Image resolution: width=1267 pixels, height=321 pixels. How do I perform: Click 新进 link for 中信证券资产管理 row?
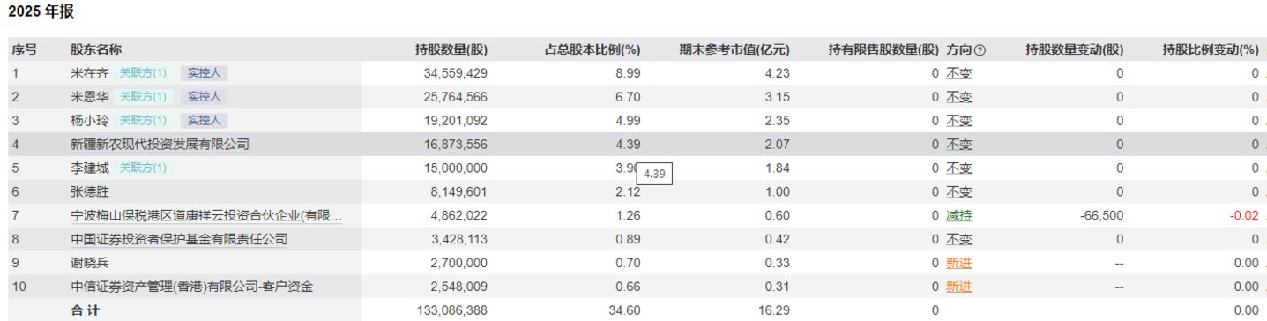click(x=959, y=287)
